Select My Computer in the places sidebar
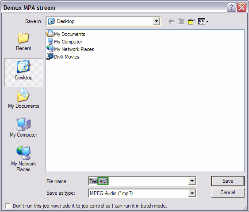 click(23, 127)
